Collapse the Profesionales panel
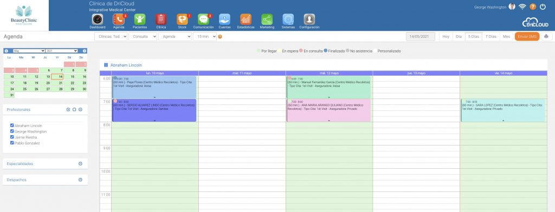 pos(80,110)
